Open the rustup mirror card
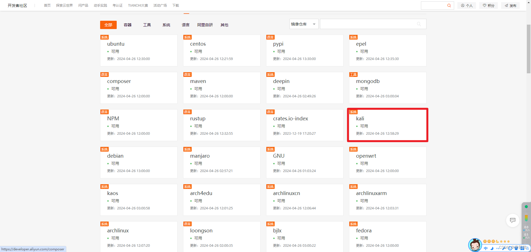 pyautogui.click(x=222, y=125)
